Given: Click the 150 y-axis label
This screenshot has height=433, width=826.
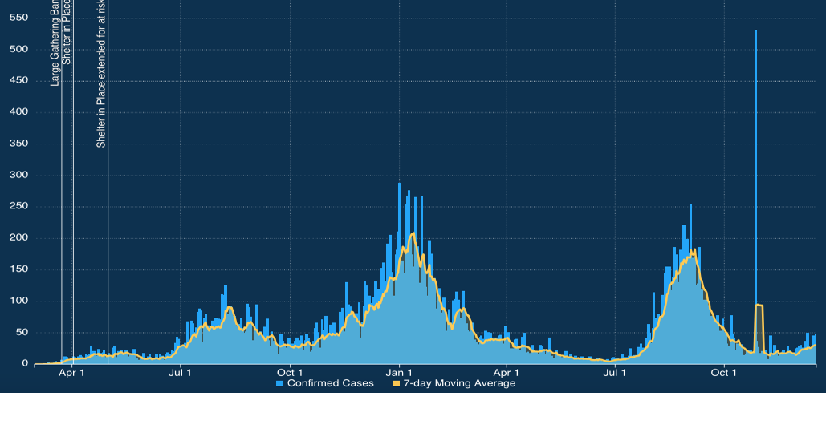Looking at the screenshot, I should [18, 269].
